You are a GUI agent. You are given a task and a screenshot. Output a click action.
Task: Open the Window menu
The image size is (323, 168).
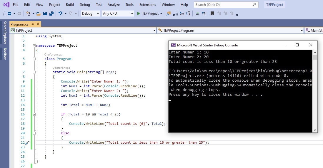(168, 4)
